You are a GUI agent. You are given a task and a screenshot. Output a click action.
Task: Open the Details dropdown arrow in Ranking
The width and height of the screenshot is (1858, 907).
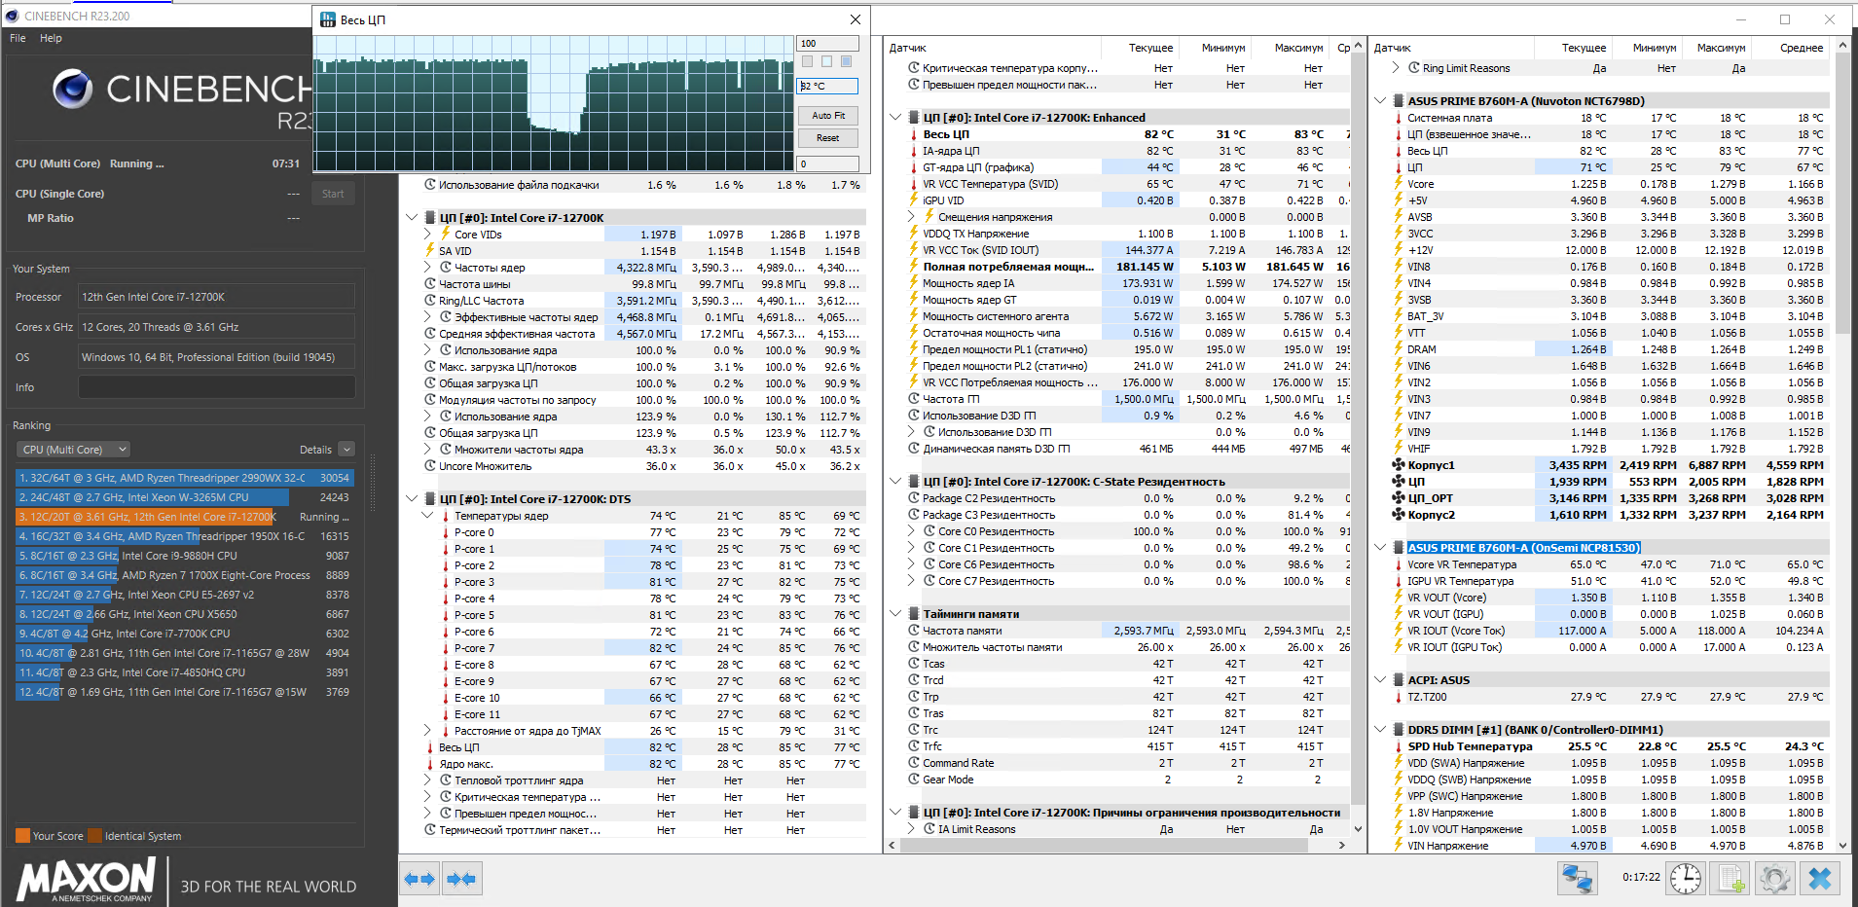(346, 450)
